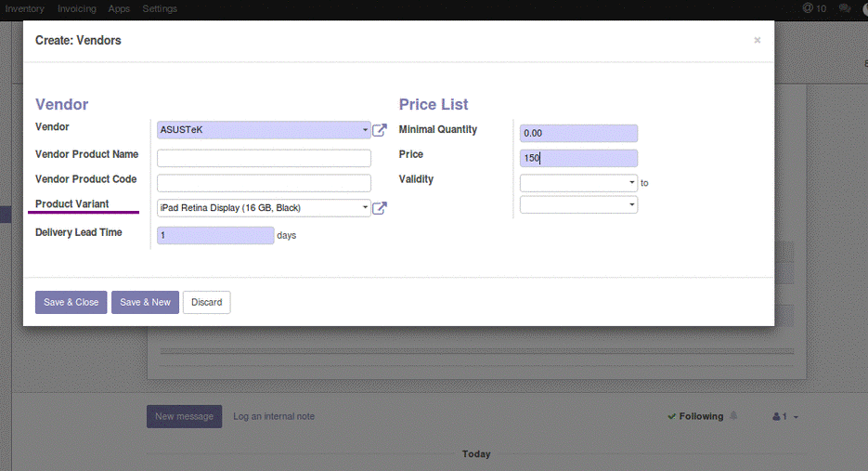The width and height of the screenshot is (868, 471).
Task: Focus the Vendor Product Name field
Action: (x=264, y=158)
